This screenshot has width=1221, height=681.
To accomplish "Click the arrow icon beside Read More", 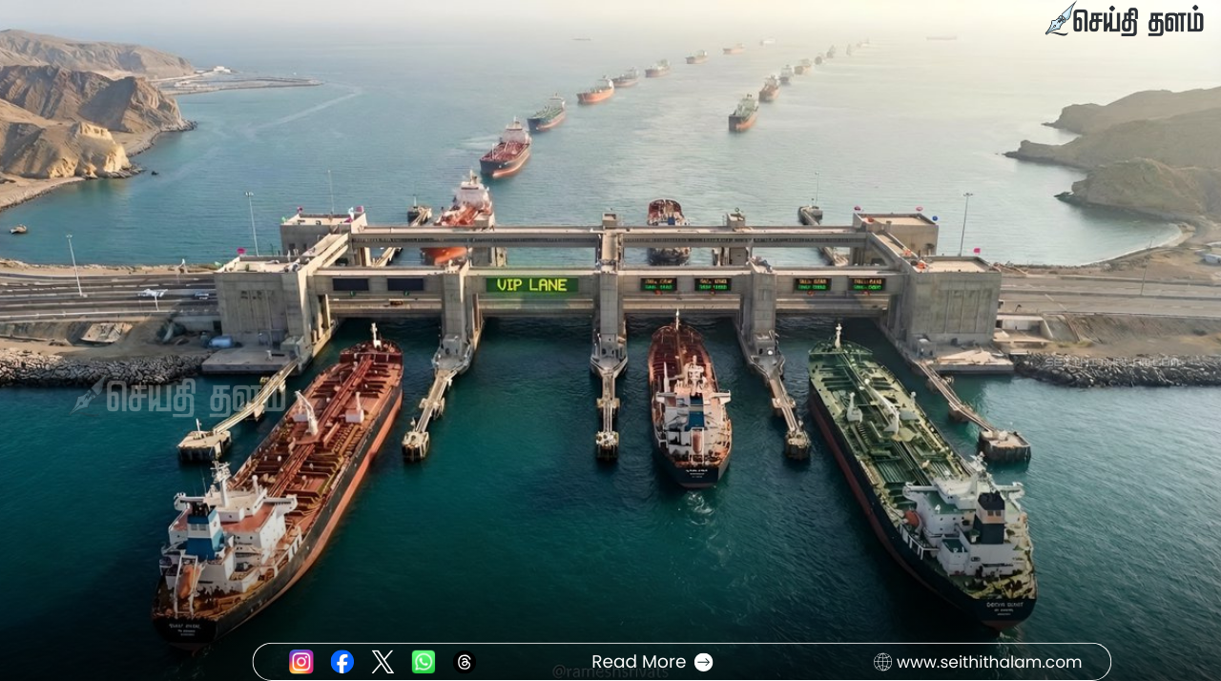I will (703, 662).
